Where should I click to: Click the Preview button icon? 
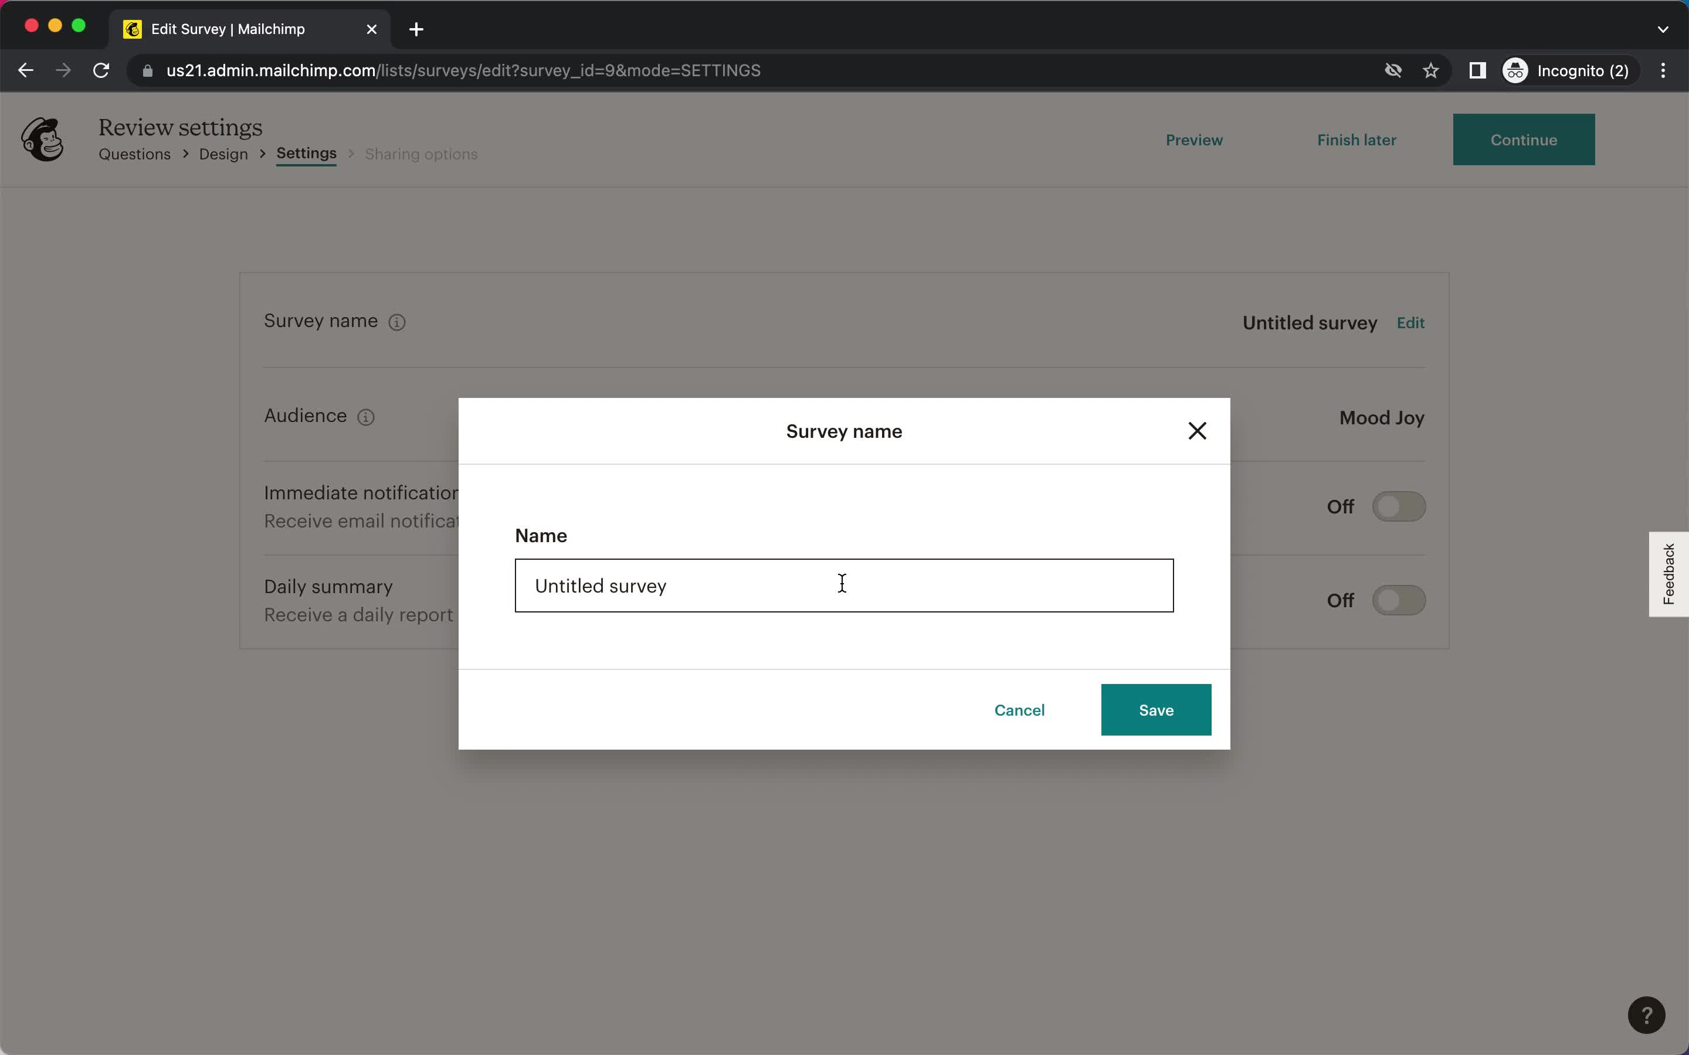1193,138
